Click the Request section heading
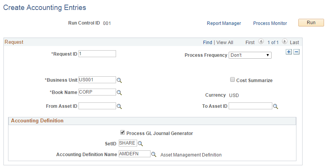 coord(14,42)
